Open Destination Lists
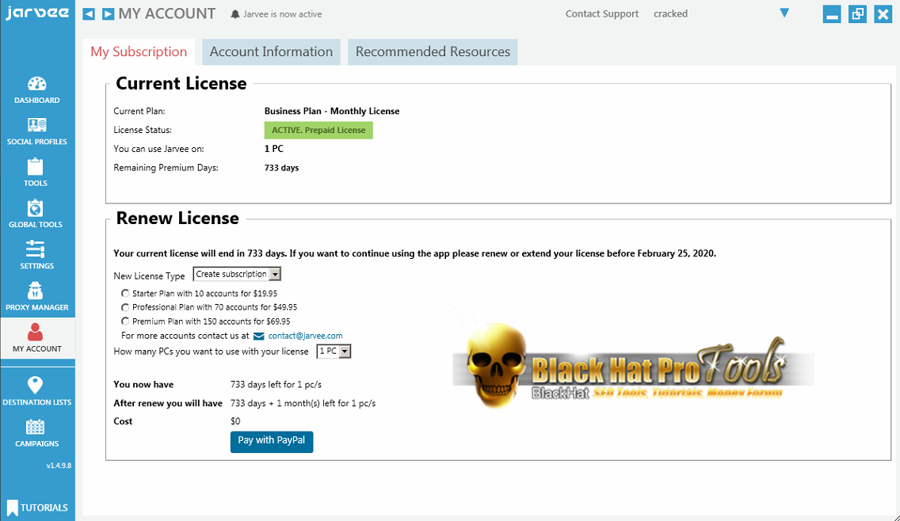The image size is (900, 521). [x=36, y=391]
